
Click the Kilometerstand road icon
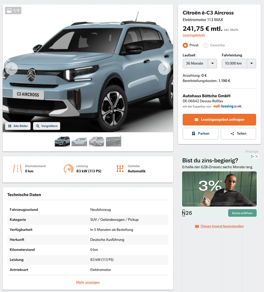pos(17,169)
